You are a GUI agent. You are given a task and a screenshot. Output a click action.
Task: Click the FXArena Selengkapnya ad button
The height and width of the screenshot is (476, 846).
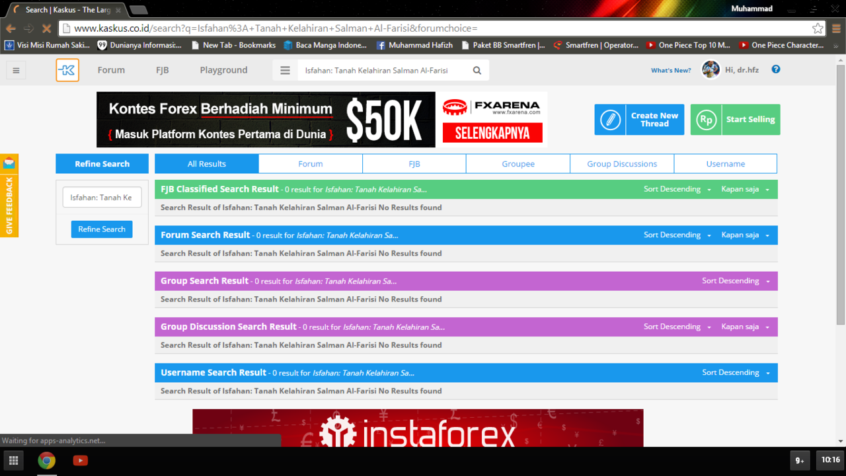(492, 133)
